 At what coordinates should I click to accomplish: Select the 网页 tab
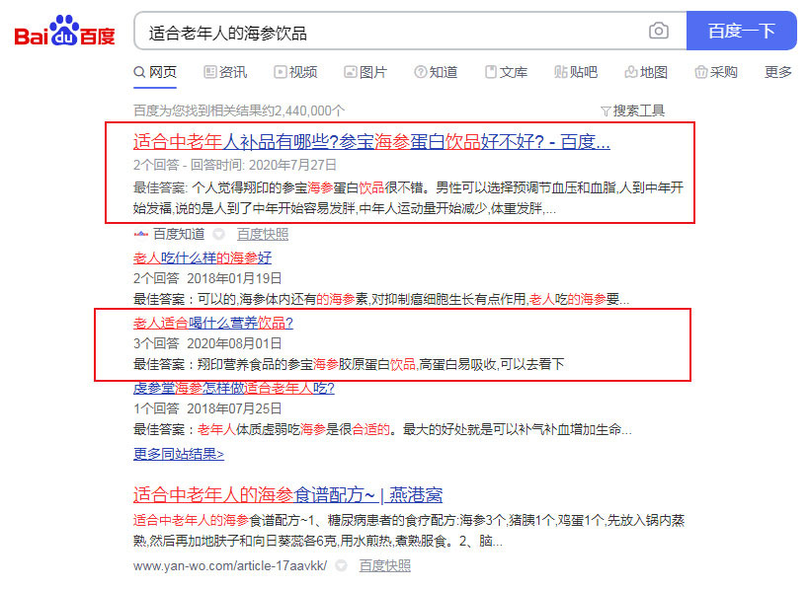tap(155, 72)
